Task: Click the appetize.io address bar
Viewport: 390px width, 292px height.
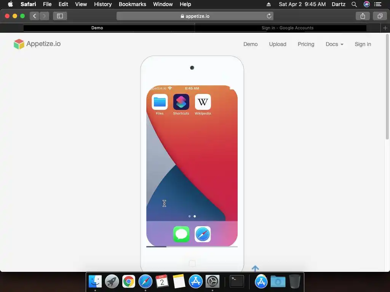Action: pyautogui.click(x=195, y=16)
